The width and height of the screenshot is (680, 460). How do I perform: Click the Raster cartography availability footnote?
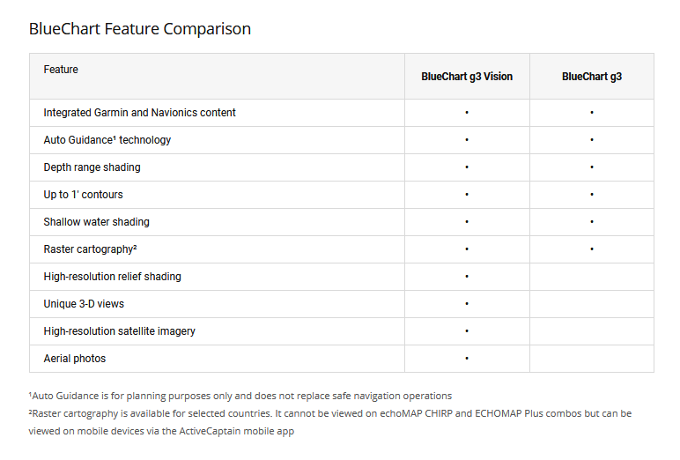[x=329, y=413]
